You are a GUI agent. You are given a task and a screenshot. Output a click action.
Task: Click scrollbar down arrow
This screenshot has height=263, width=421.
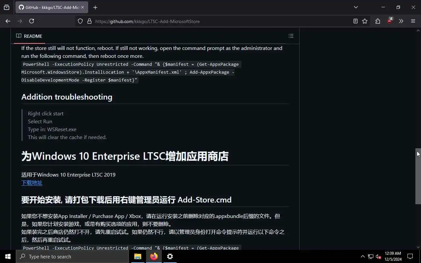point(418,247)
